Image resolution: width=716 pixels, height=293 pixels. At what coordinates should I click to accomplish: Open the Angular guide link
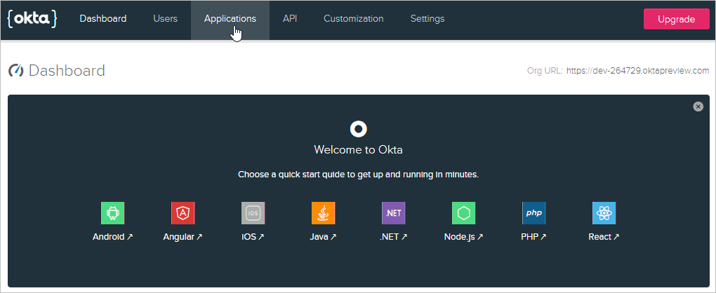(183, 237)
